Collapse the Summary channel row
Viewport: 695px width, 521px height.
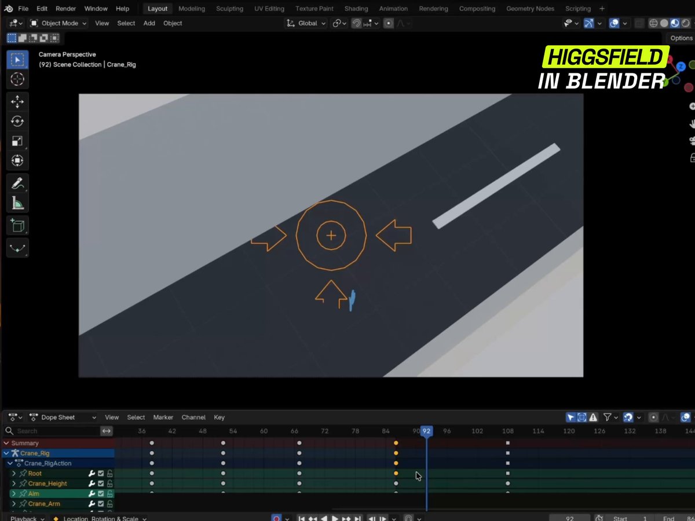(x=6, y=443)
